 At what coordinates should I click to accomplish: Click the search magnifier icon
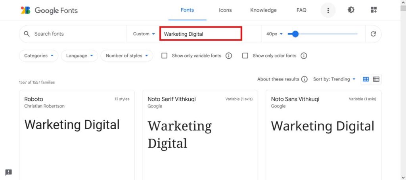[27, 34]
